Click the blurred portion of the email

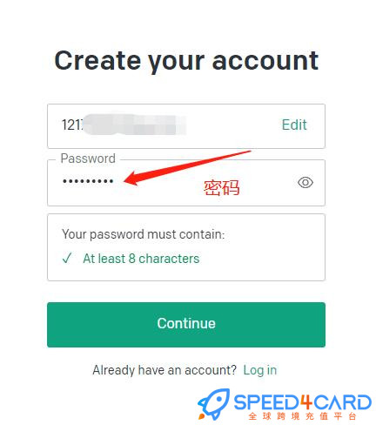(134, 125)
